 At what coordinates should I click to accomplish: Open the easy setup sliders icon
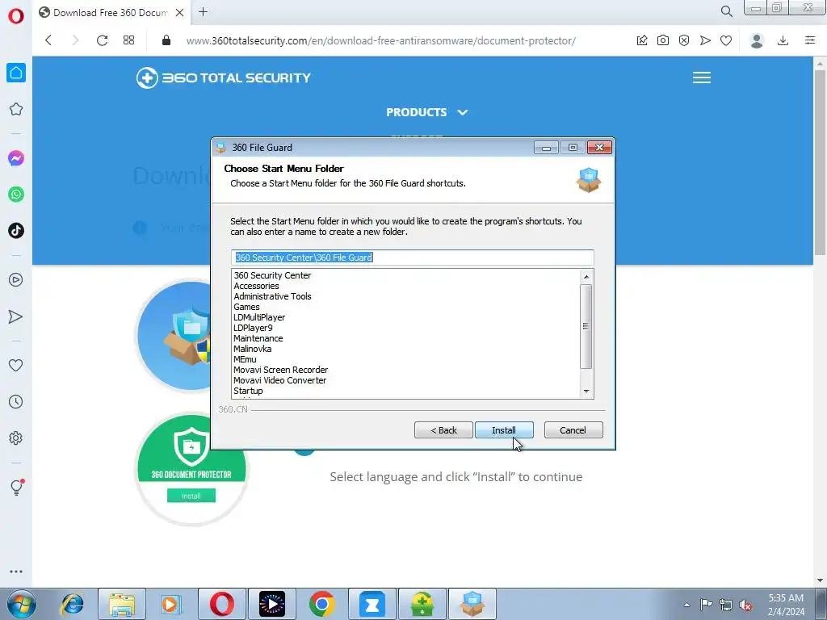pos(810,40)
